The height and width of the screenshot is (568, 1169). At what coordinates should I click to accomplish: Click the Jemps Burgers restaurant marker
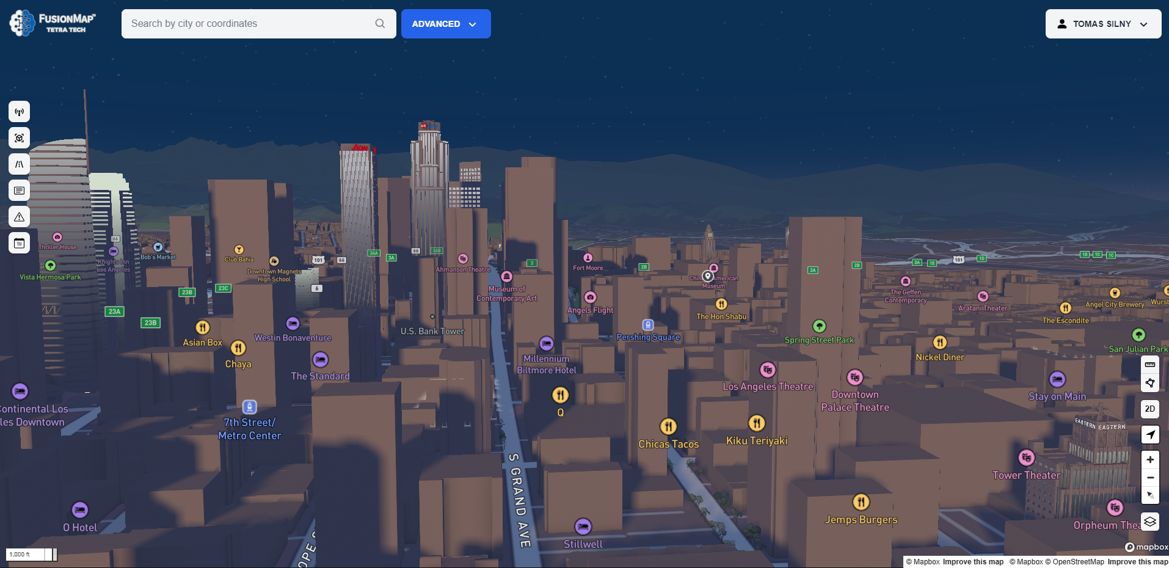(x=861, y=502)
